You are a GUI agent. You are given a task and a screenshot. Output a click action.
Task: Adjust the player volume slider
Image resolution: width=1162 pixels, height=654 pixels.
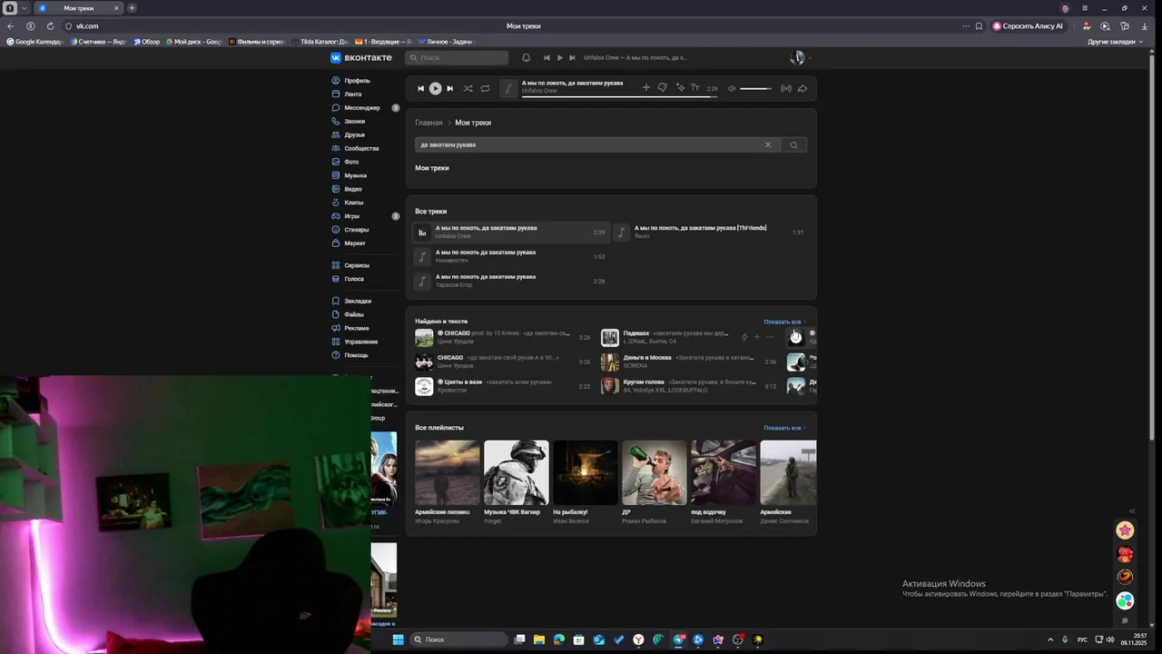pyautogui.click(x=755, y=88)
